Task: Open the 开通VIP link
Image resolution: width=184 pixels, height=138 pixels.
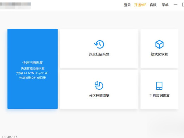Action: 140,5
